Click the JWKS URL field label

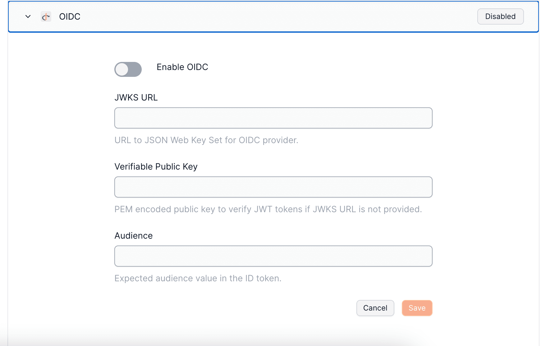point(136,97)
